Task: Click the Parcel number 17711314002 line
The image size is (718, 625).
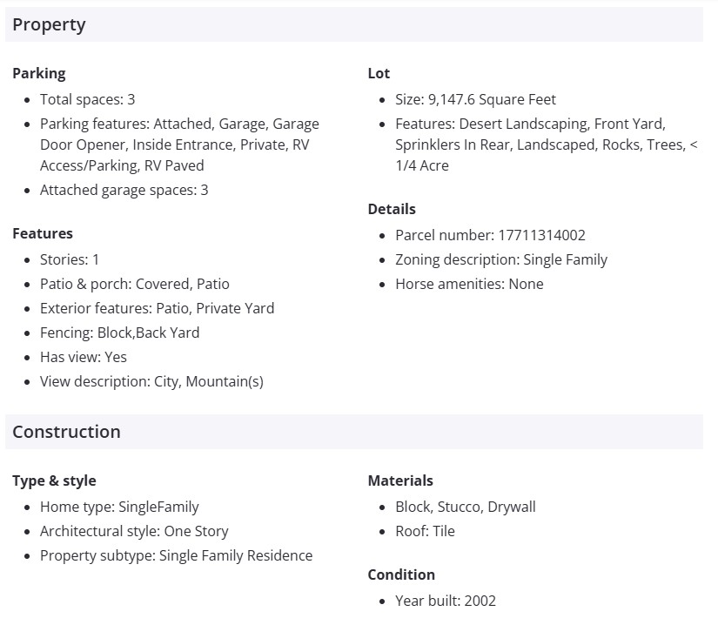Action: click(490, 235)
